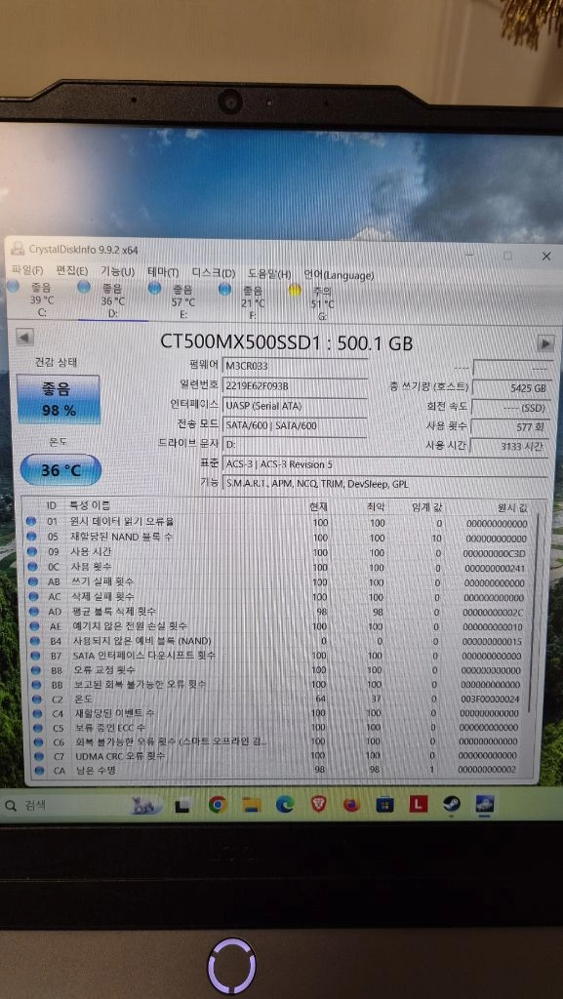Click the status dot for attribute 09
The width and height of the screenshot is (563, 999).
31,552
